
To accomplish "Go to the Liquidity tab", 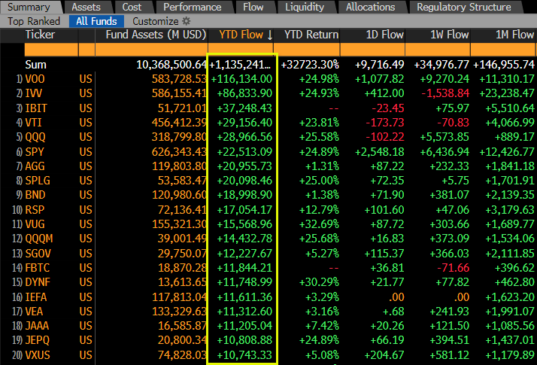I will pyautogui.click(x=305, y=7).
